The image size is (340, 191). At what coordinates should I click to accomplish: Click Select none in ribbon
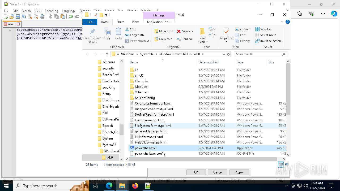click(266, 35)
